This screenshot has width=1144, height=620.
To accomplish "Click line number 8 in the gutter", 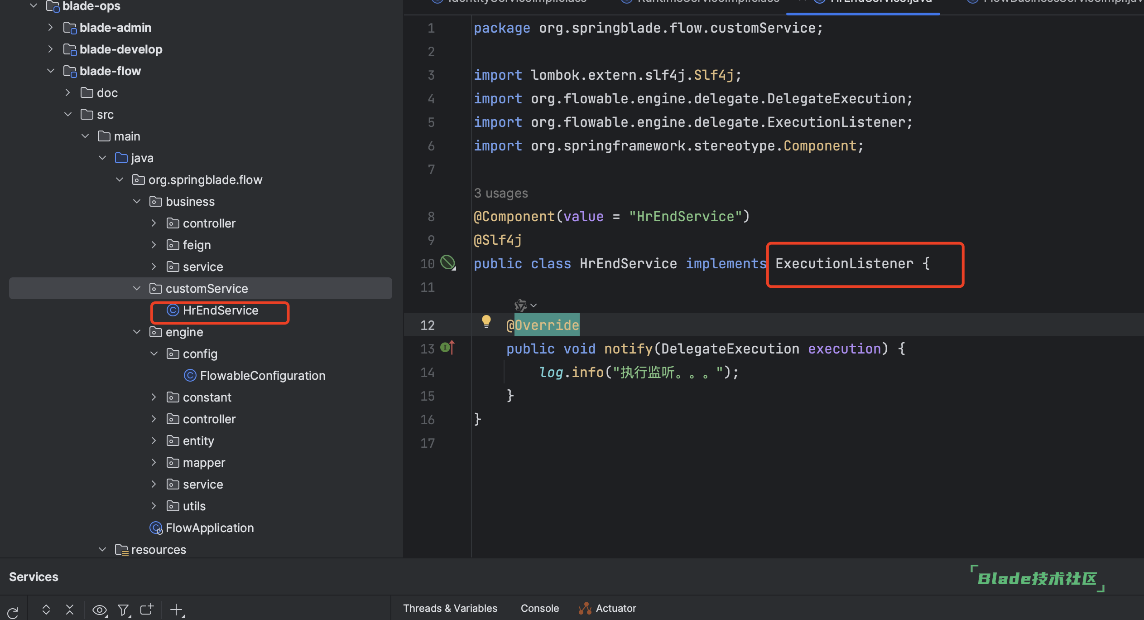I will [x=431, y=217].
